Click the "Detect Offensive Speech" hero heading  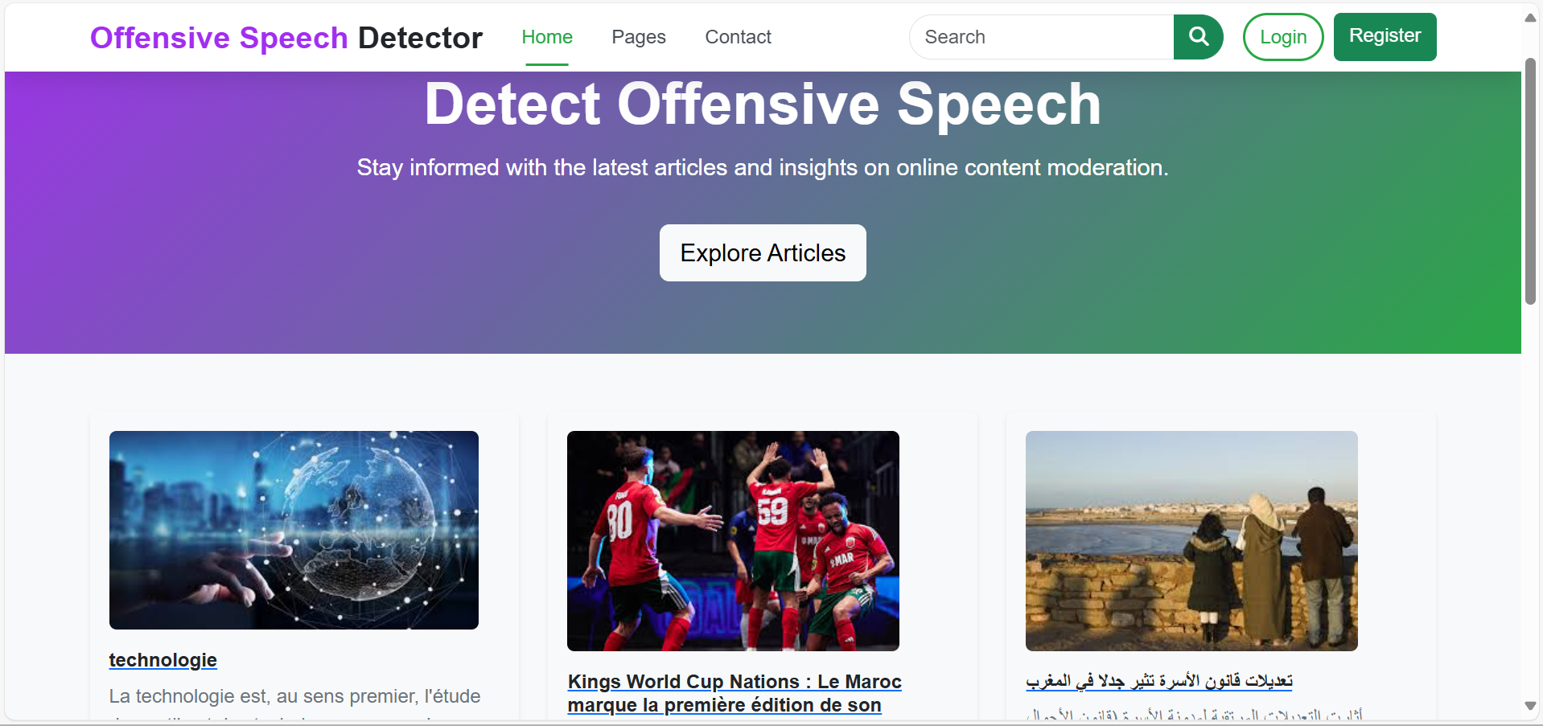click(x=762, y=105)
